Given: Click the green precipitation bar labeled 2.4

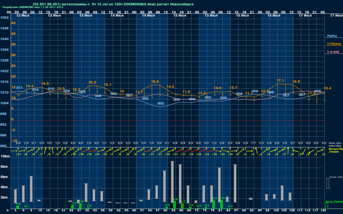Looking at the screenshot, I should coord(174,205).
